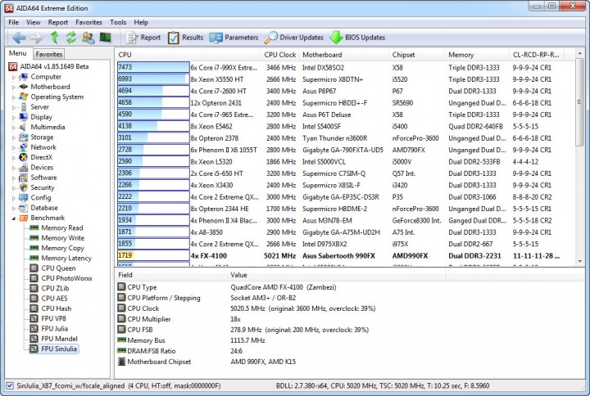Select the FPU SinJulia benchmark
This screenshot has height=396, width=590.
[x=54, y=349]
